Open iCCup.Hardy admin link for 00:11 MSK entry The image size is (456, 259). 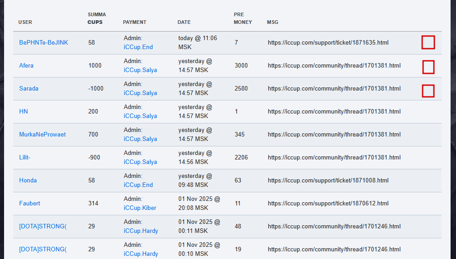[x=141, y=231]
